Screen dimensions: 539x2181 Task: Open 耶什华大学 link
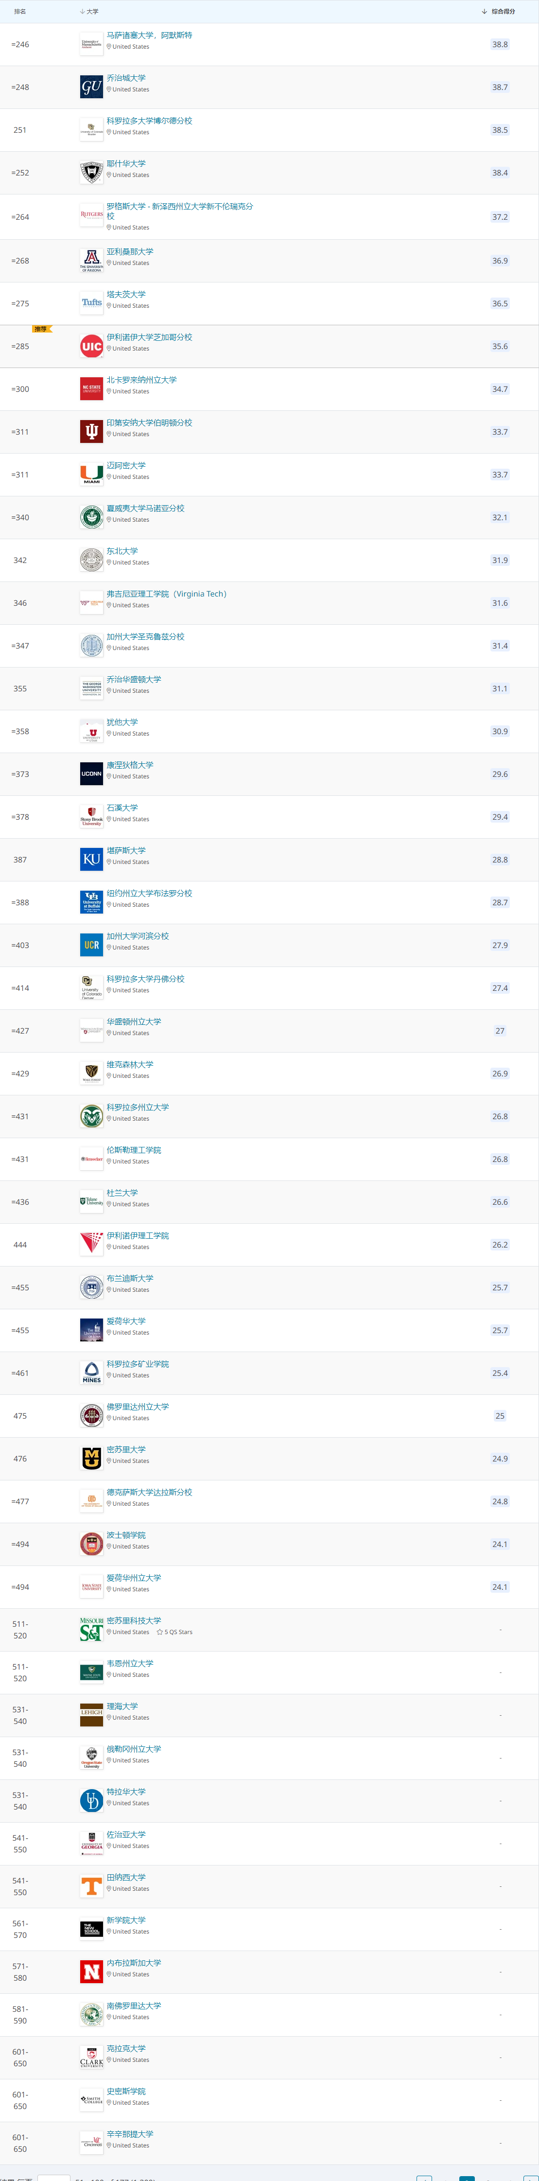coord(126,163)
